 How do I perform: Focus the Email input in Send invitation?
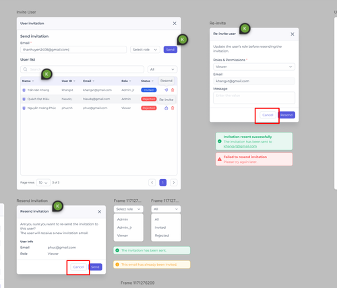[73, 50]
